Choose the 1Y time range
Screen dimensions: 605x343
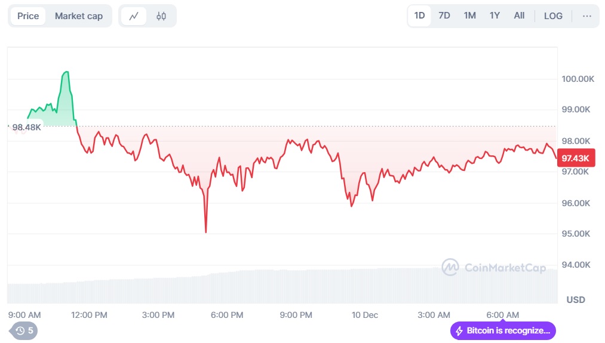point(495,16)
